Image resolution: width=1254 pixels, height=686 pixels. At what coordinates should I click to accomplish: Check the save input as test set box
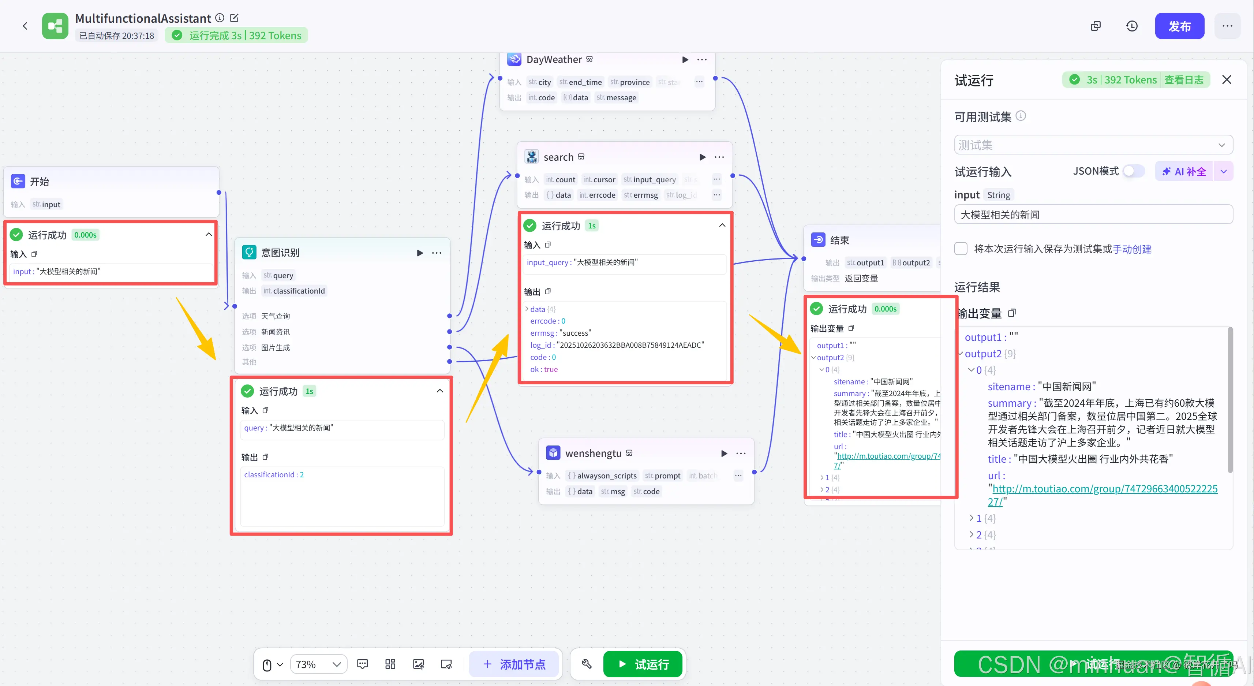[961, 249]
